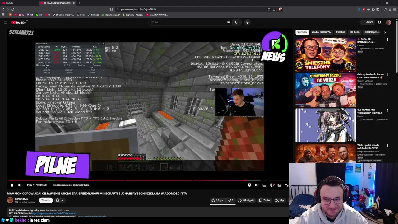The width and height of the screenshot is (398, 224).
Task: Open Old Trance Mix anime thumbnail
Action: click(x=326, y=125)
